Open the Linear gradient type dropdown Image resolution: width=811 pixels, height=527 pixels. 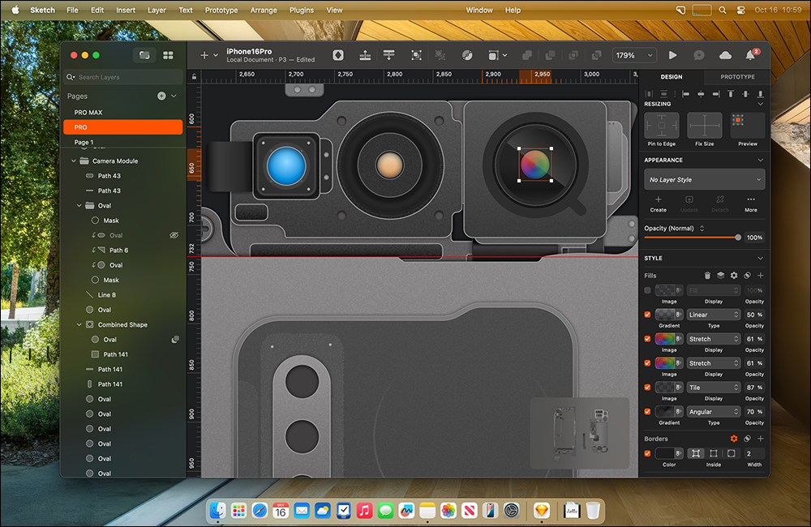click(x=713, y=315)
